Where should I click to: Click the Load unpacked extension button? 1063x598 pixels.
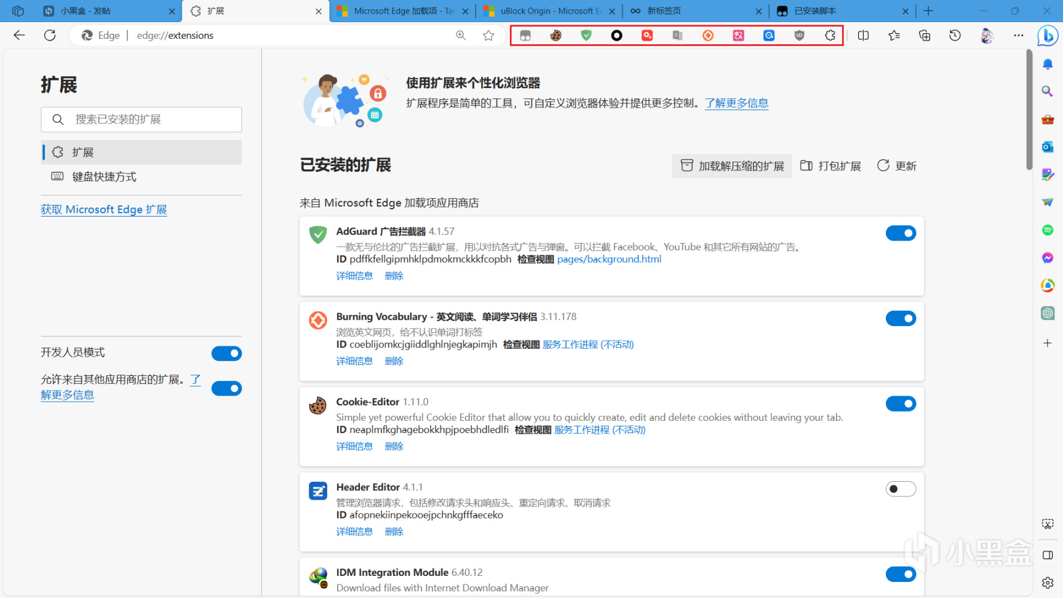click(x=732, y=166)
